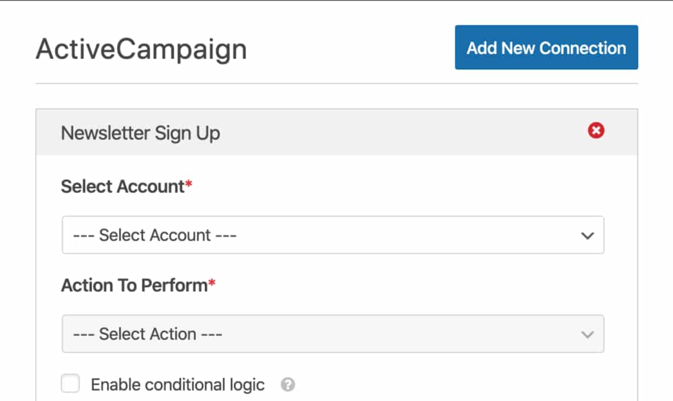
Task: Click the chevron arrow in Select Account field
Action: [587, 235]
